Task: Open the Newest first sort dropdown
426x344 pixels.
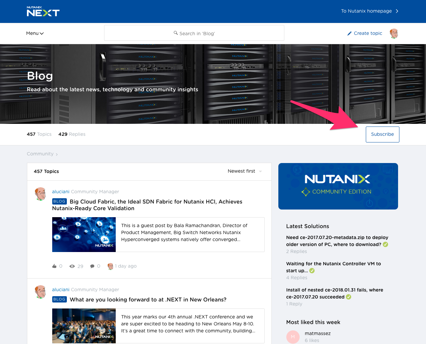Action: [x=245, y=171]
